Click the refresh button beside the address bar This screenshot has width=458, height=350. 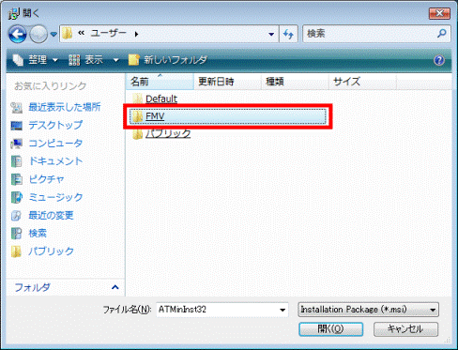(x=288, y=34)
